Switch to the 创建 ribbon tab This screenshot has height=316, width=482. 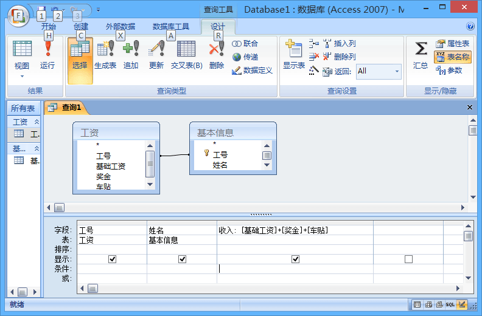click(x=81, y=26)
